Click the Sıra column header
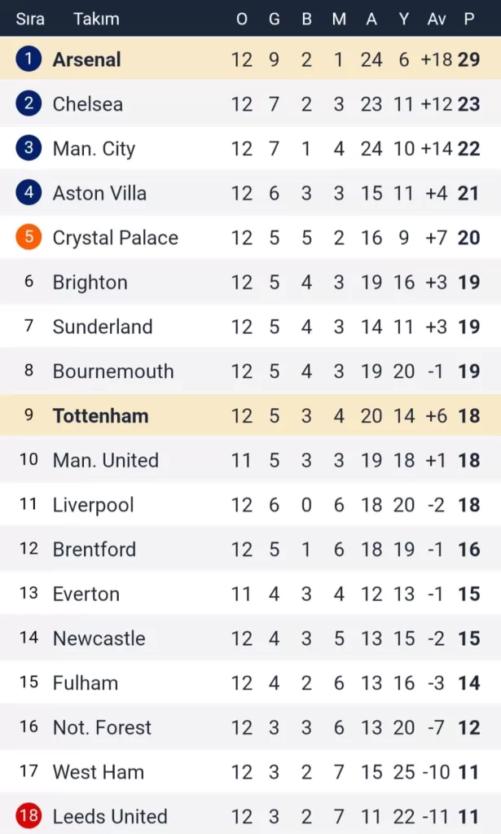 click(x=30, y=19)
